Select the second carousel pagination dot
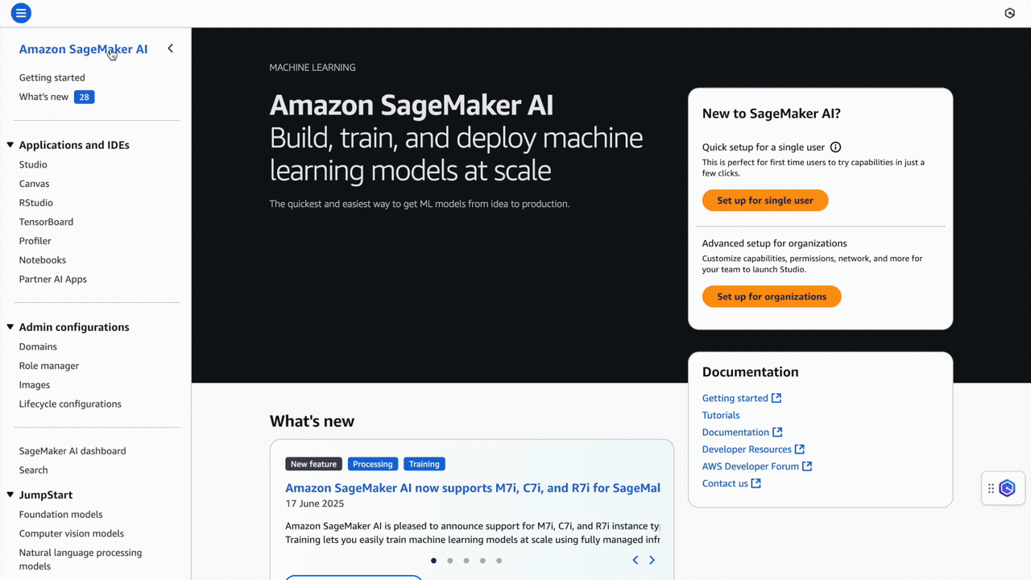Viewport: 1031px width, 580px height. pos(449,560)
